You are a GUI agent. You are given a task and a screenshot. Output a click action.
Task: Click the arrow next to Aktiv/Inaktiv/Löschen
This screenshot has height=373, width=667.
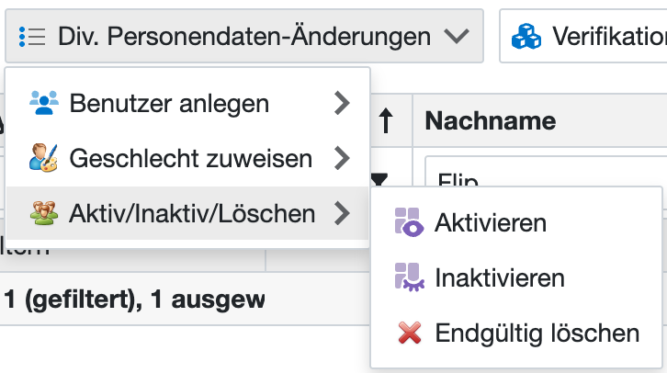click(343, 214)
